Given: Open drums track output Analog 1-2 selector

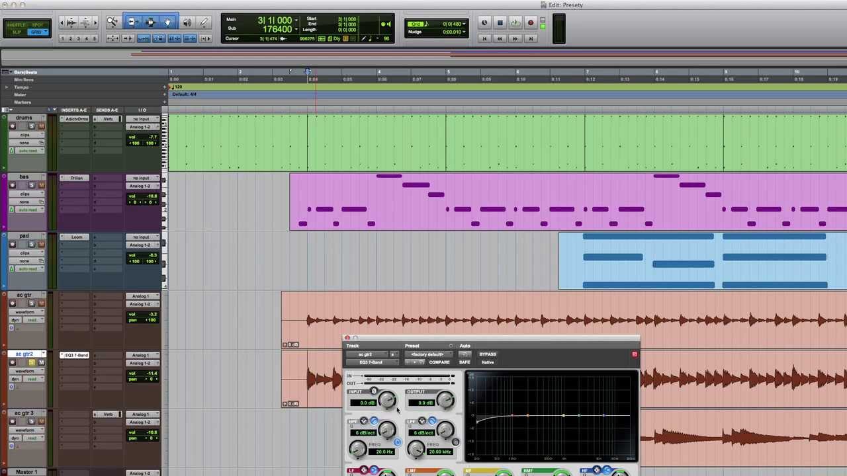Looking at the screenshot, I should point(142,127).
